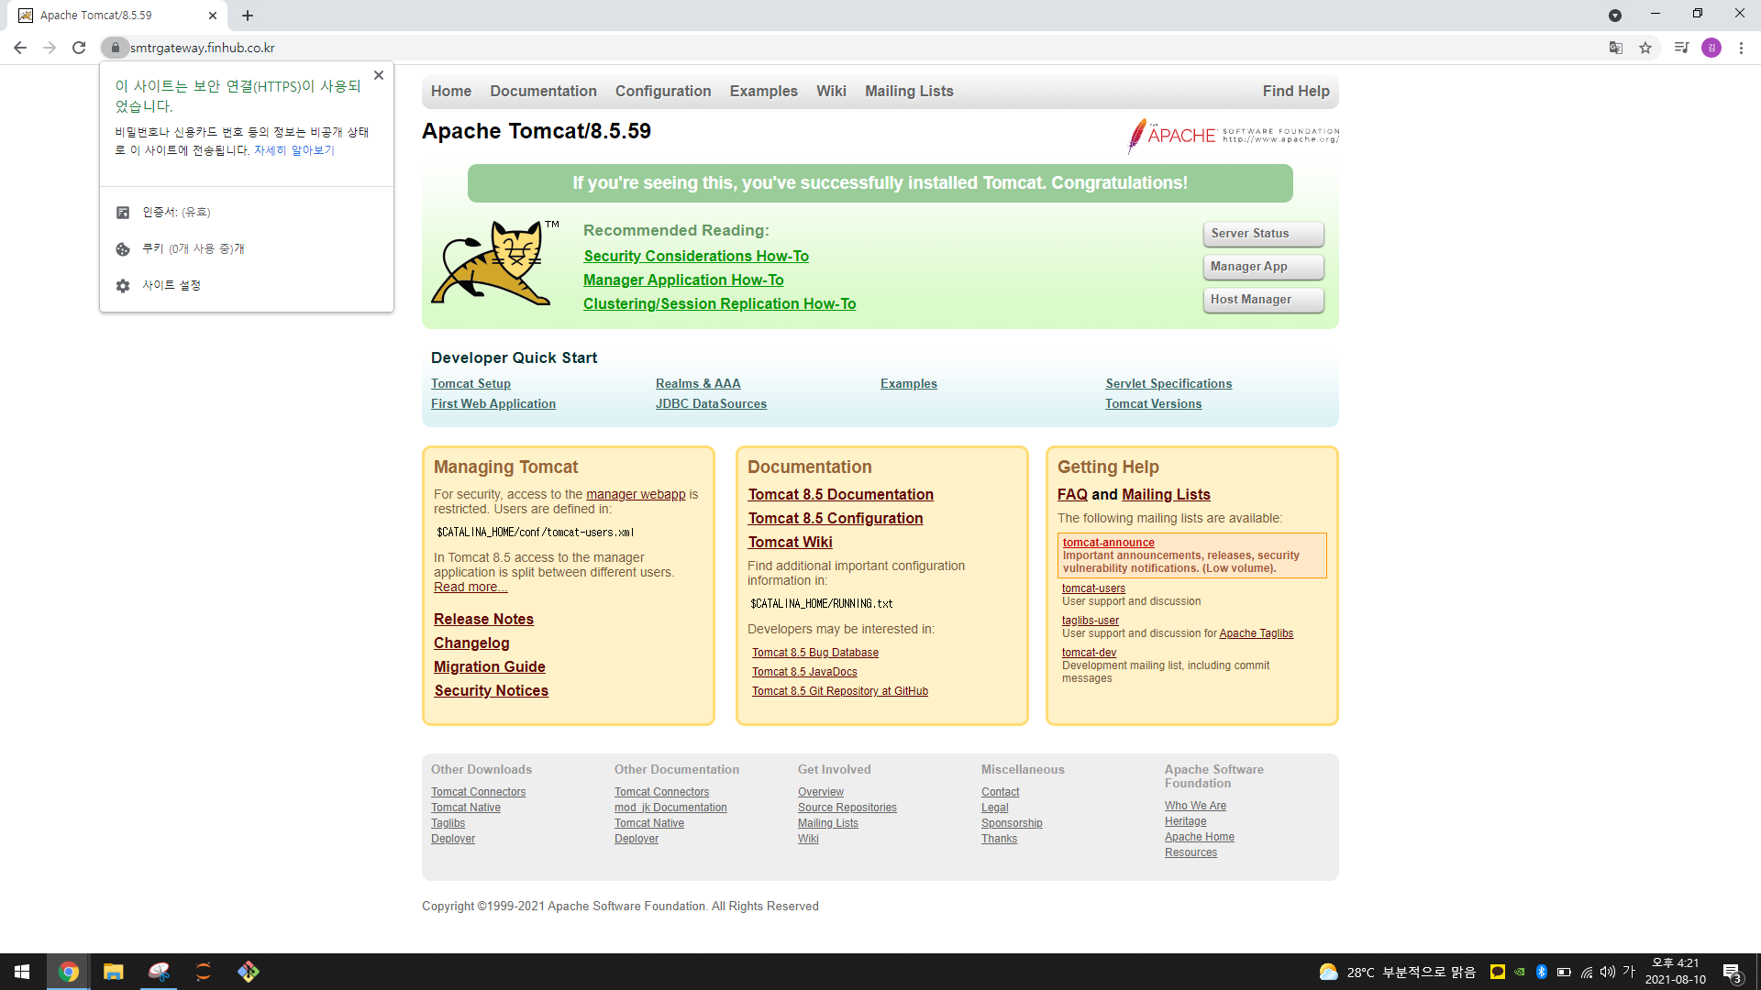Open Tomcat Setup link

[471, 384]
